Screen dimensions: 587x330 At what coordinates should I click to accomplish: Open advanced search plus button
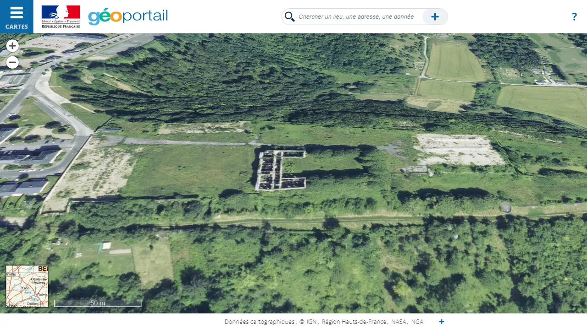click(x=435, y=17)
